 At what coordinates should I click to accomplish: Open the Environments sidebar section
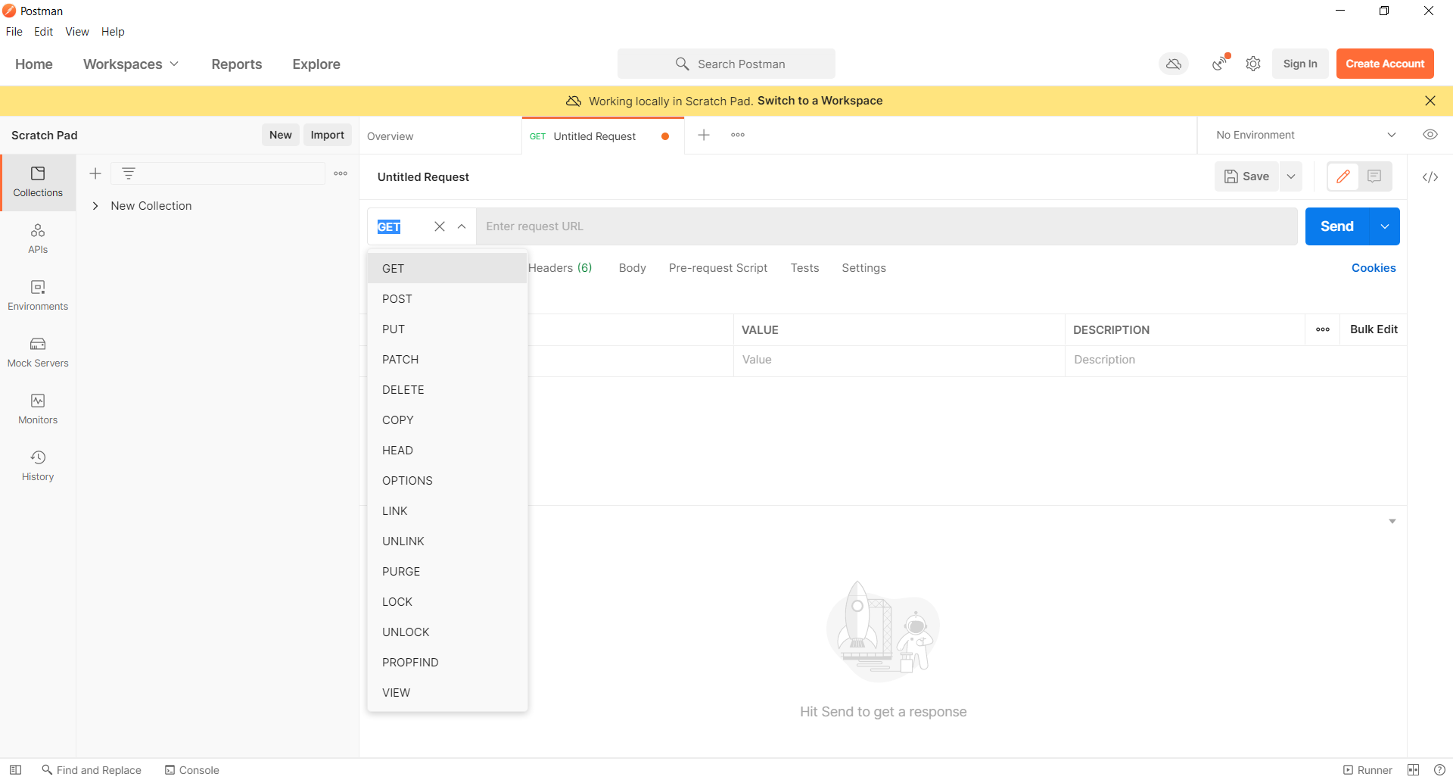click(38, 296)
